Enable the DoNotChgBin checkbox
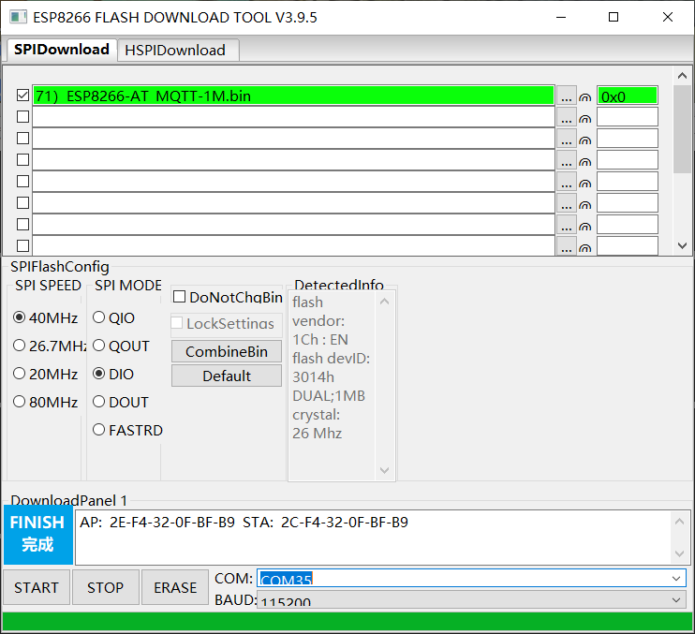Image resolution: width=695 pixels, height=634 pixels. coord(179,297)
